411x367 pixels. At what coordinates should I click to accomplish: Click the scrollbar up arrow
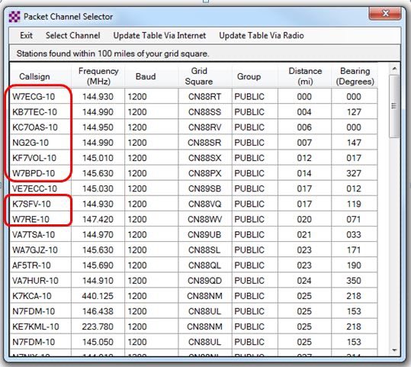394,69
